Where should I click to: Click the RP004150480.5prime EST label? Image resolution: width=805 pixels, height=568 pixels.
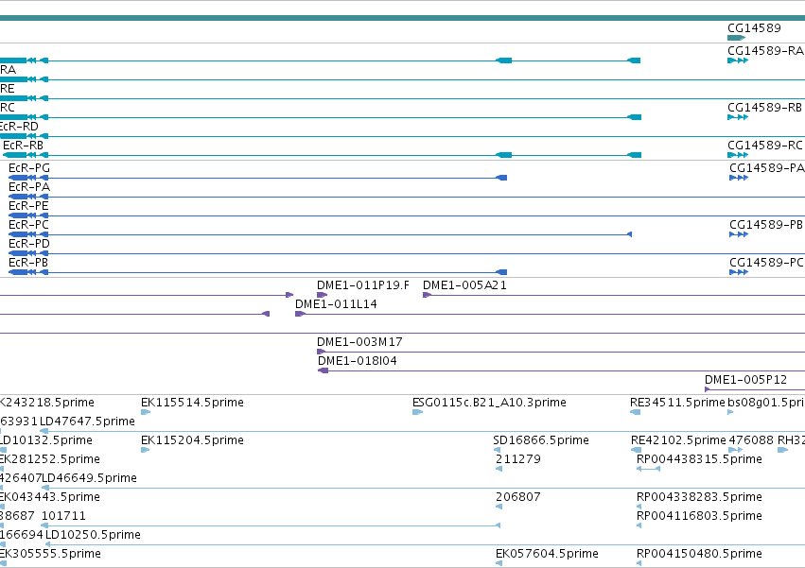699,554
